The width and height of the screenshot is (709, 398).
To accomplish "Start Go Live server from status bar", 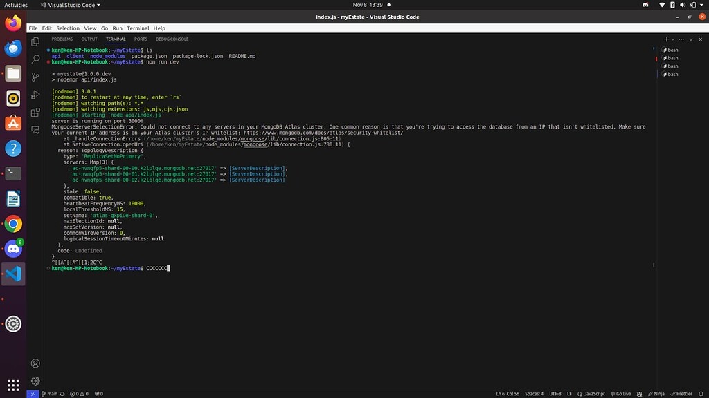I will (x=620, y=394).
